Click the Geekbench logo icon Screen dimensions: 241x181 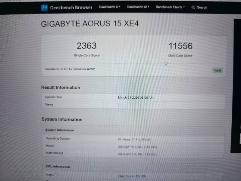pos(44,8)
